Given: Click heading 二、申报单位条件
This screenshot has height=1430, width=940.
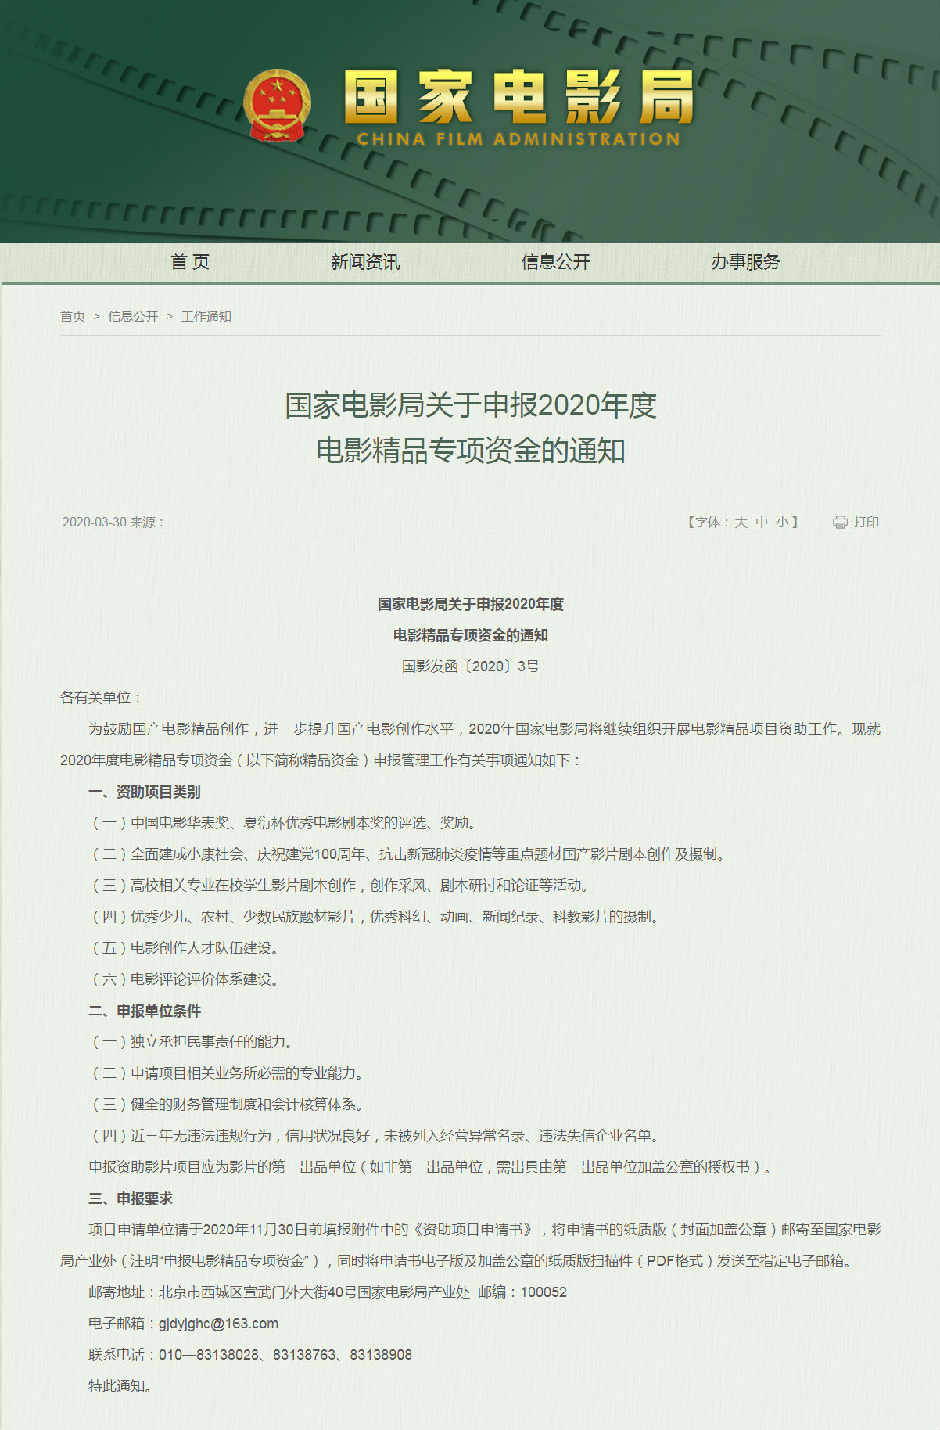Looking at the screenshot, I should 145,1011.
